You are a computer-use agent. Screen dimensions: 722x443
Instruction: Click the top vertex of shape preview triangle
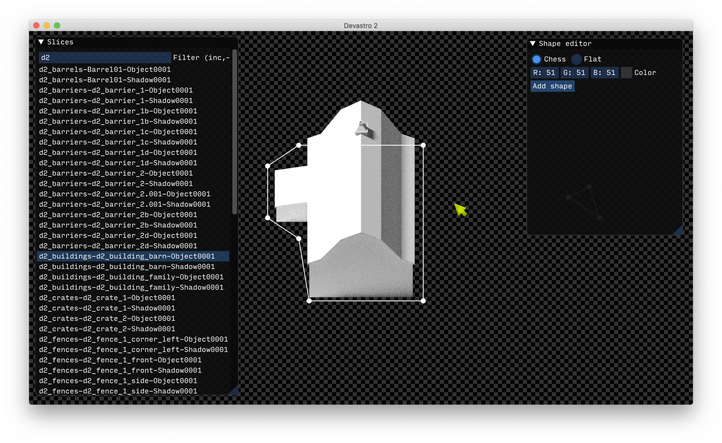[x=589, y=187]
